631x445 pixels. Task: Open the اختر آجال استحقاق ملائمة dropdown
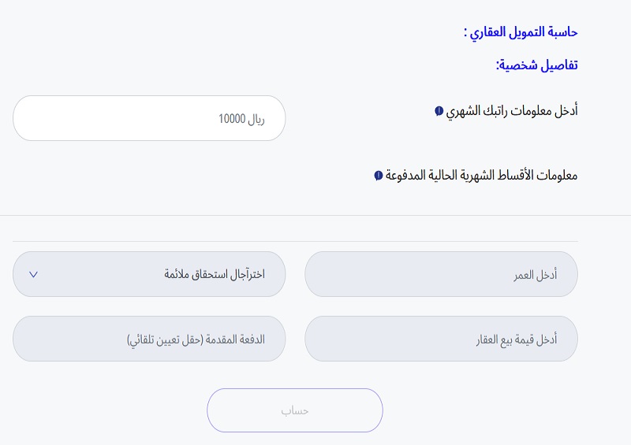[149, 274]
